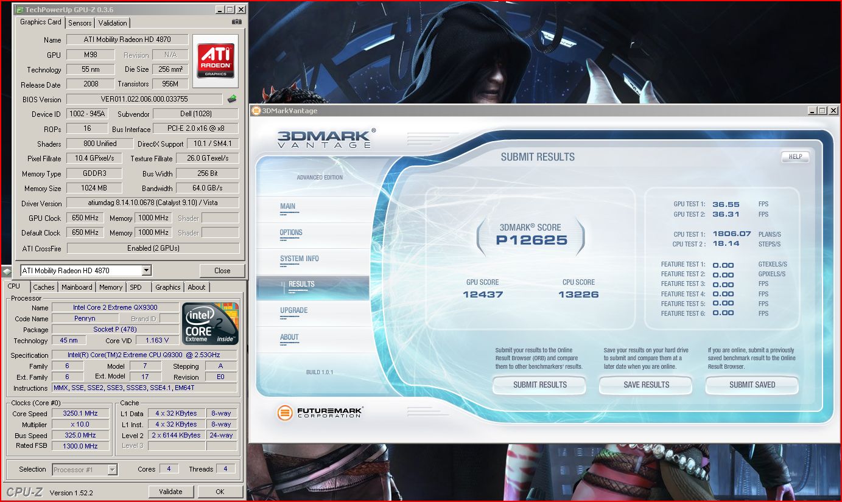842x502 pixels.
Task: Open the Caches tab in CPU-Z
Action: point(44,287)
